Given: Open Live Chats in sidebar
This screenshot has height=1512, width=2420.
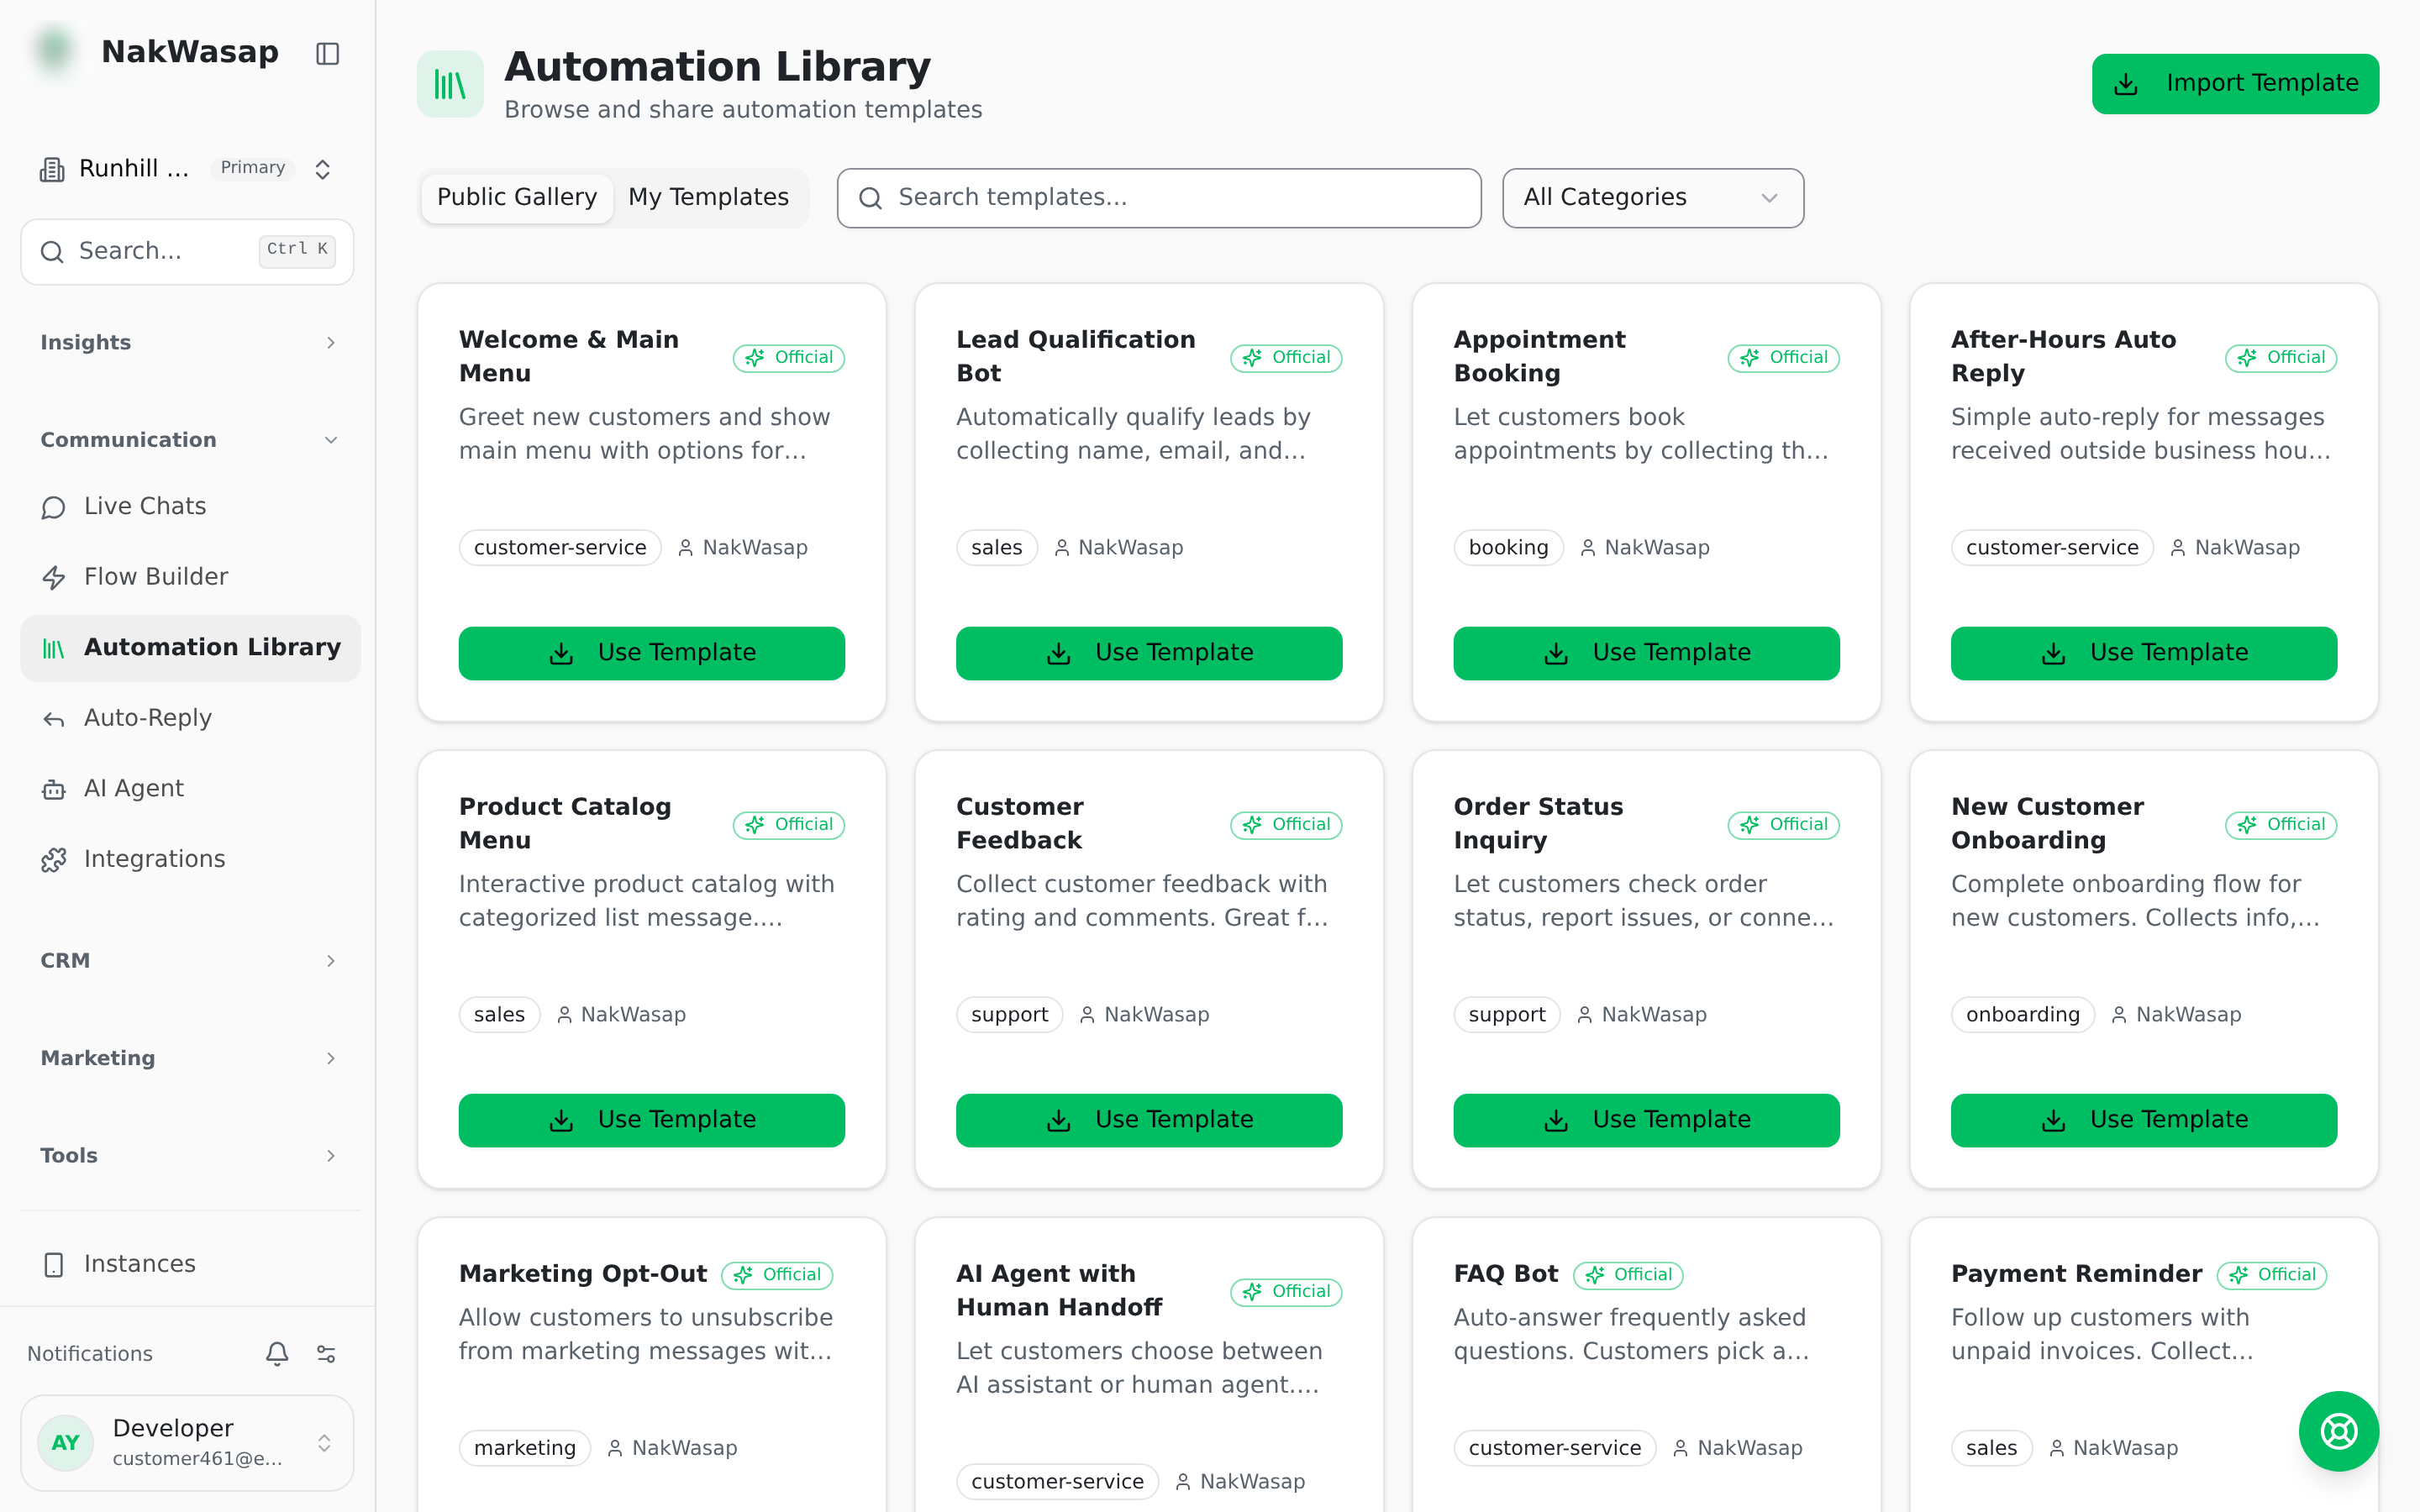Looking at the screenshot, I should tap(190, 506).
